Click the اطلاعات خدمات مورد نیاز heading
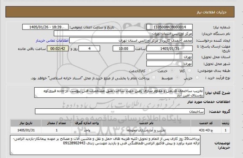The width and height of the screenshot is (243, 158). 209,102
